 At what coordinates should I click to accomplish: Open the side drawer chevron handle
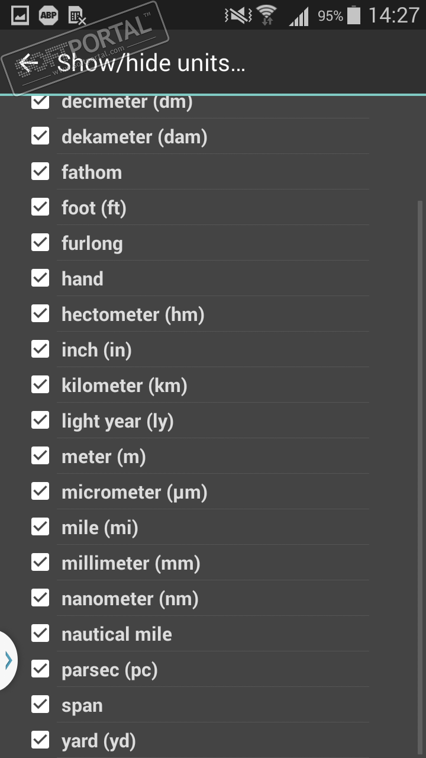8,660
